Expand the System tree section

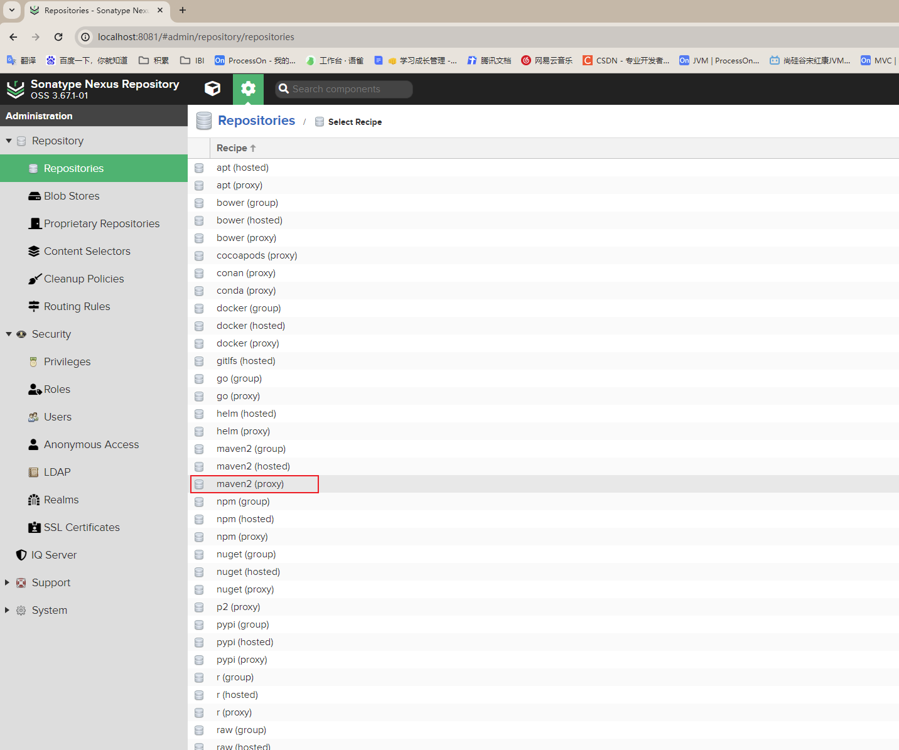coord(7,610)
